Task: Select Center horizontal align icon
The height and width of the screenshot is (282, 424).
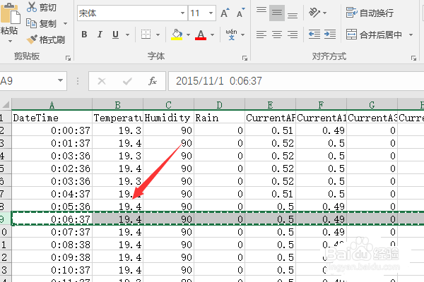Action: [x=277, y=35]
